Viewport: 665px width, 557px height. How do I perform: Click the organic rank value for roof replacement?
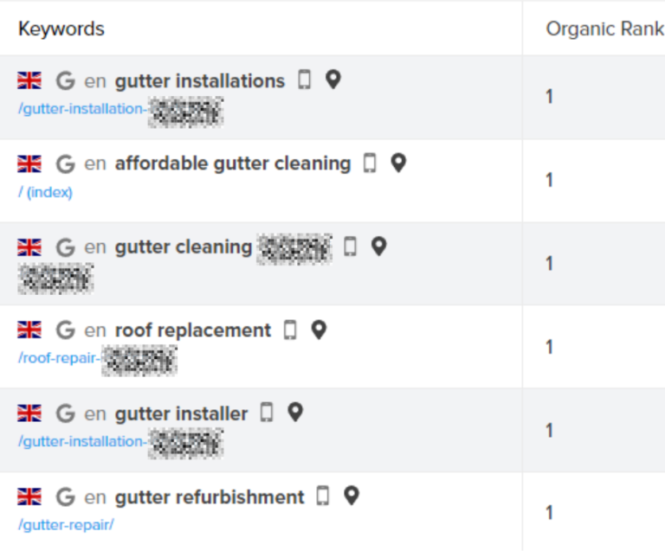pos(549,347)
